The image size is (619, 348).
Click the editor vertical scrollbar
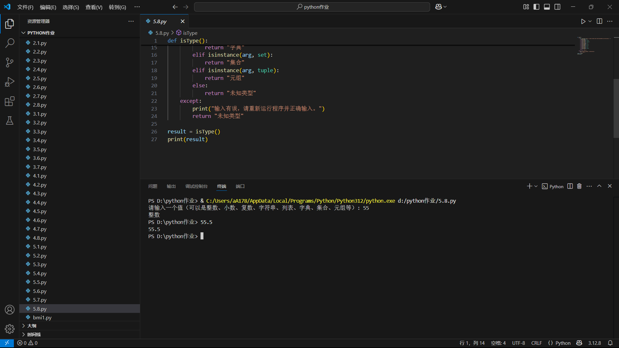[x=616, y=108]
